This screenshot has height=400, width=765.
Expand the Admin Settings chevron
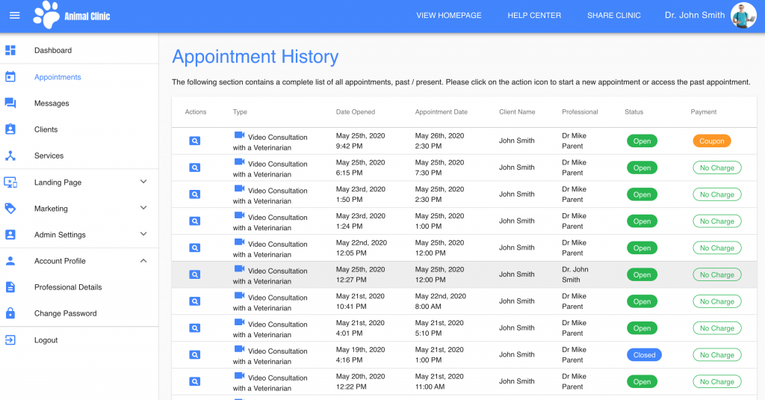(x=143, y=234)
